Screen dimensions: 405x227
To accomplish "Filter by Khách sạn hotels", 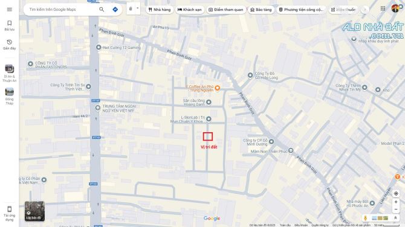I will 190,10.
